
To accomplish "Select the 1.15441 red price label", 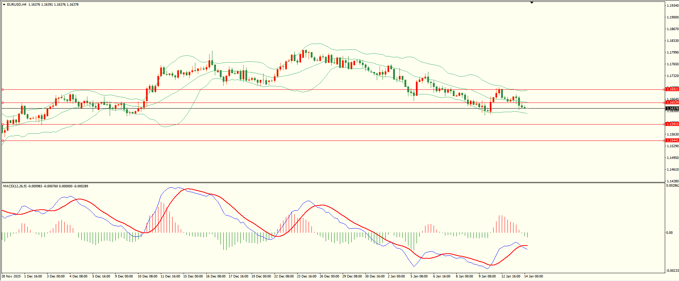I will coord(672,140).
